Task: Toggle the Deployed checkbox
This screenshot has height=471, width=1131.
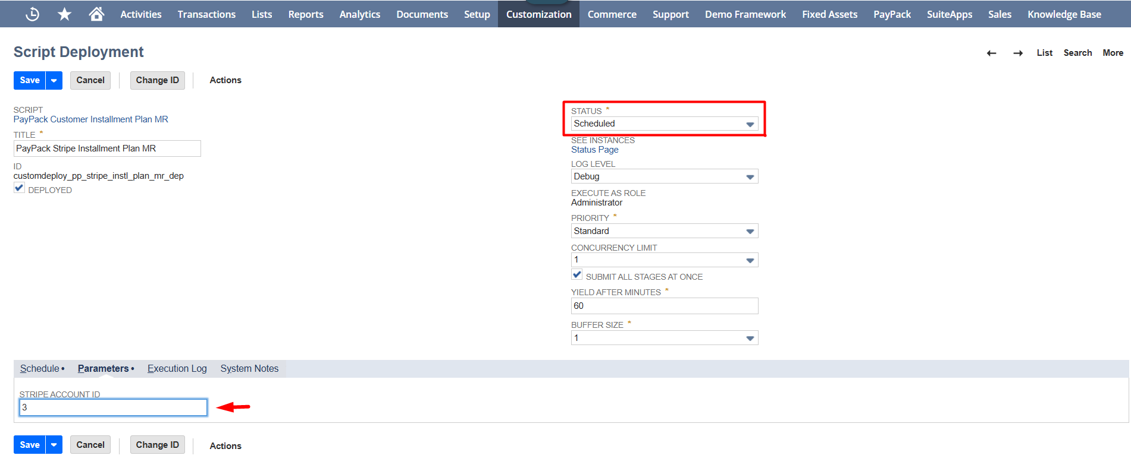Action: pos(19,188)
